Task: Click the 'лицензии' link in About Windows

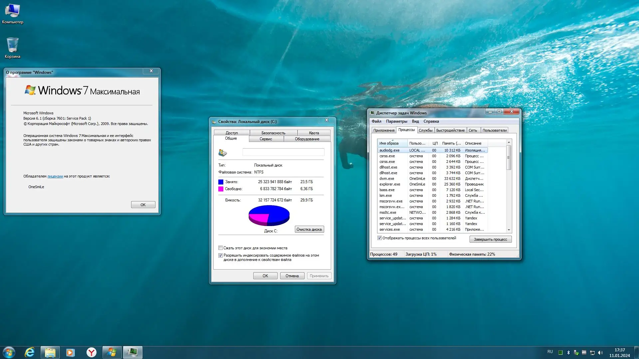Action: pos(55,177)
